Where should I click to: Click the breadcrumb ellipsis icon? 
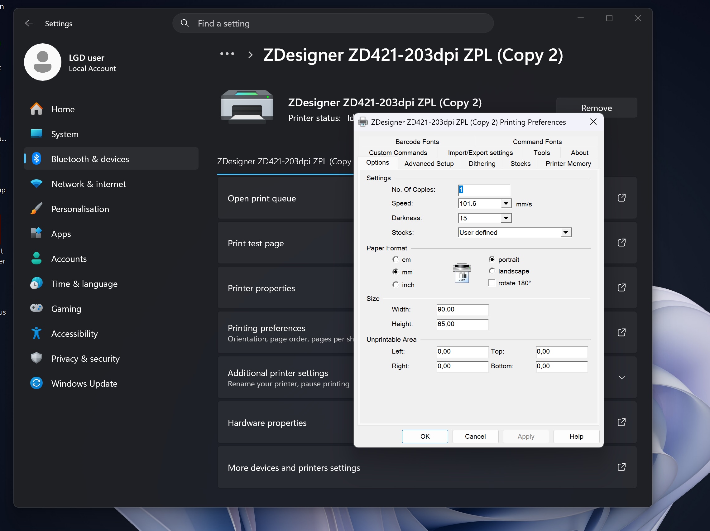(x=227, y=54)
